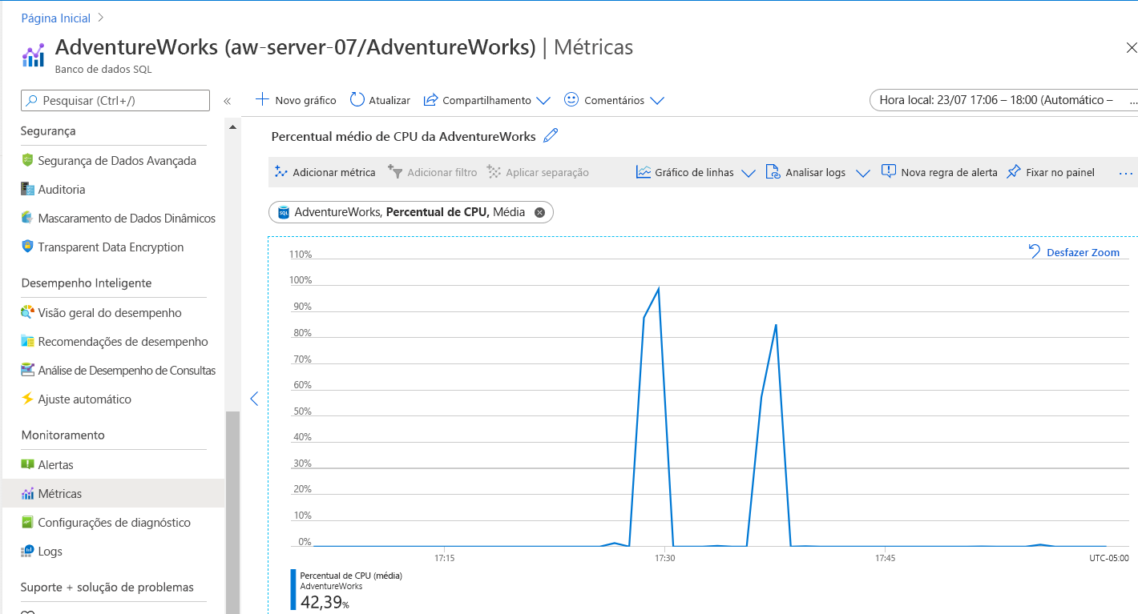
Task: Click the sidebar scroll up arrow
Action: 232,126
